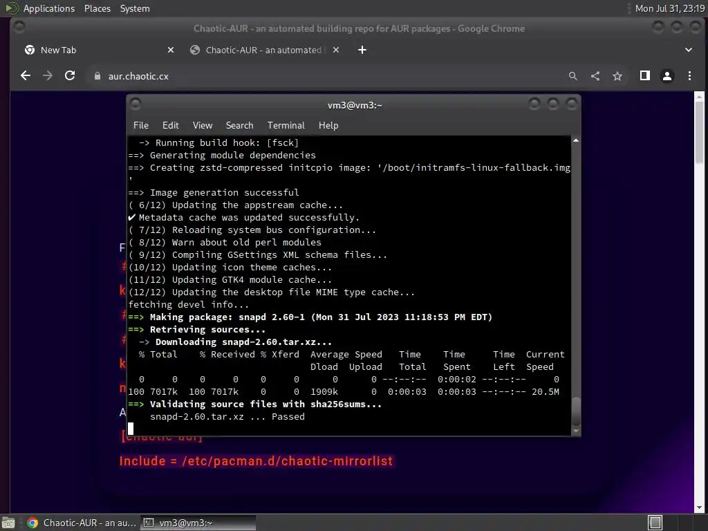Open the terminal File menu
The height and width of the screenshot is (531, 708).
click(x=141, y=126)
